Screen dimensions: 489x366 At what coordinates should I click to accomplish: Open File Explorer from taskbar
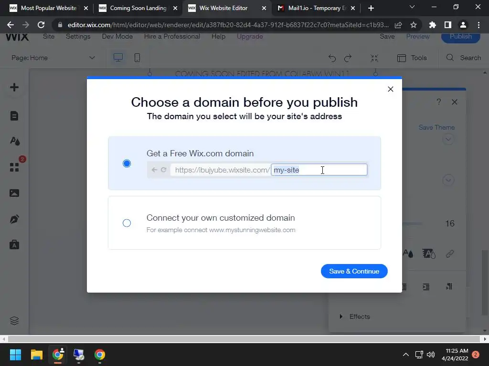36,355
